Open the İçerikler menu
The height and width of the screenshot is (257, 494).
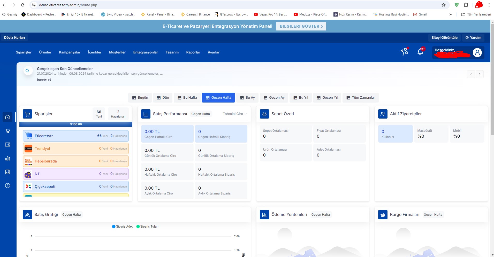(x=95, y=52)
